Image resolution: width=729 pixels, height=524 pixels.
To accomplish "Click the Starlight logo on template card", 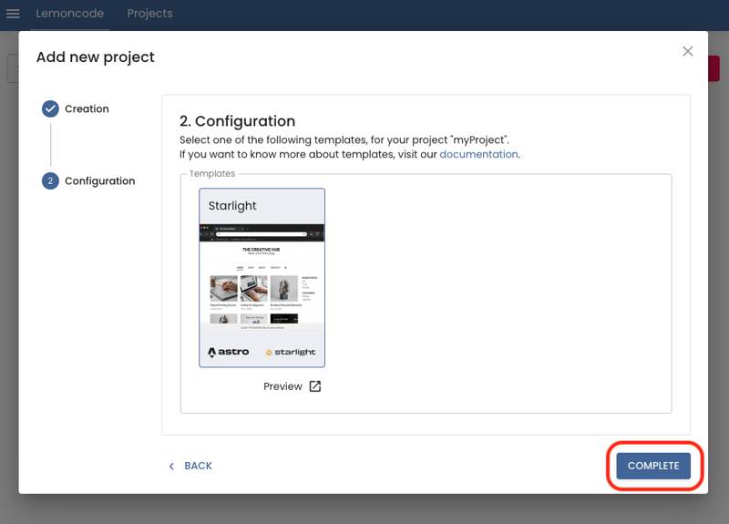I will pyautogui.click(x=290, y=352).
